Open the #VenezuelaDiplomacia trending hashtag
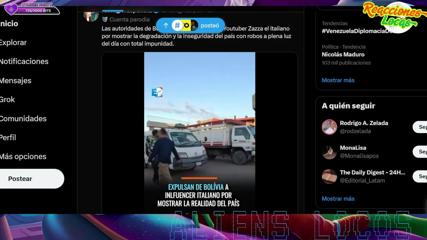 (358, 31)
